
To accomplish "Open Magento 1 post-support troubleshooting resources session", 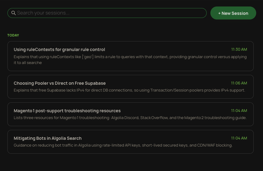I will click(131, 114).
